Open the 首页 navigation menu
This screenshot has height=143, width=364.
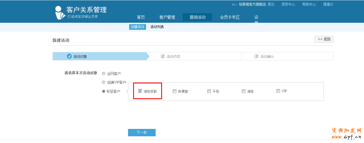(x=141, y=17)
